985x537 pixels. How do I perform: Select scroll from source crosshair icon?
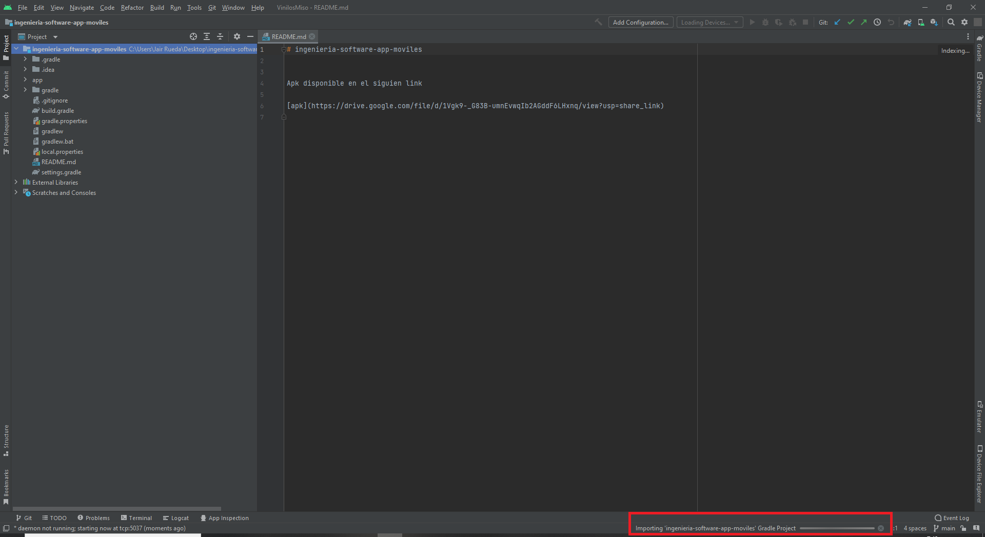point(193,36)
